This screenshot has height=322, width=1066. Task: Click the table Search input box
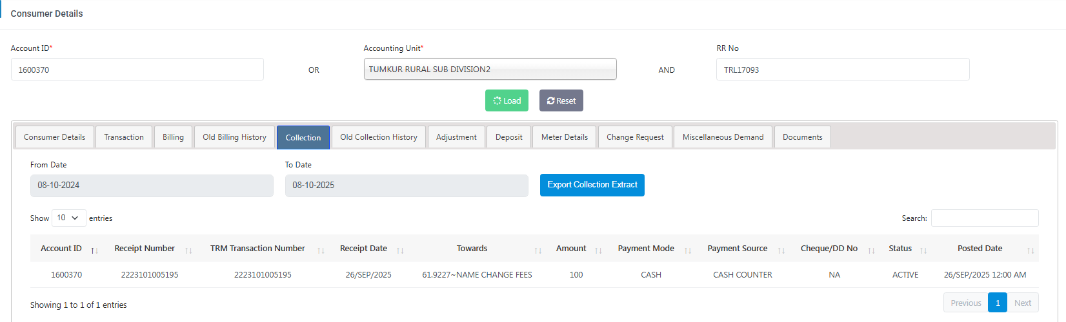click(x=984, y=218)
